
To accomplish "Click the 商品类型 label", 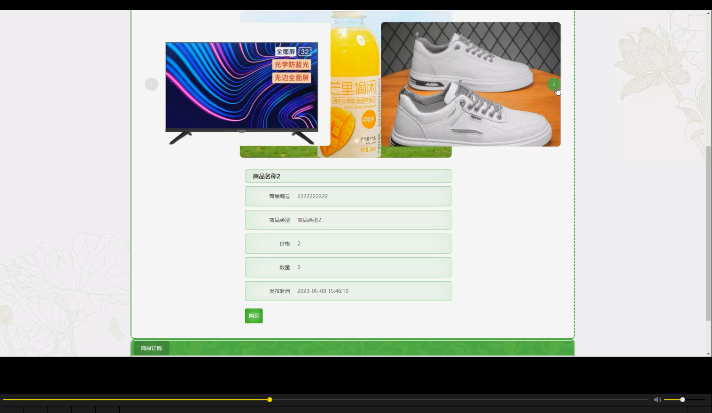I will coord(279,220).
